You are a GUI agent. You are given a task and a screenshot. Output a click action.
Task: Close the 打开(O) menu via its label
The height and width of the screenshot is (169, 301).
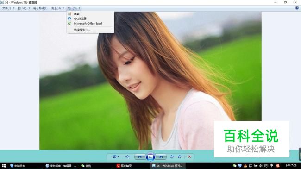point(72,8)
